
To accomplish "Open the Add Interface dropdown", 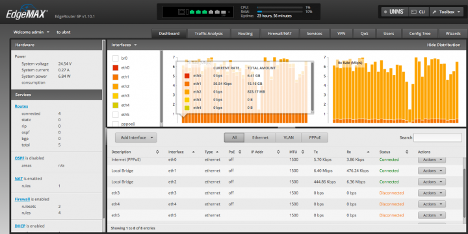I will pyautogui.click(x=136, y=137).
